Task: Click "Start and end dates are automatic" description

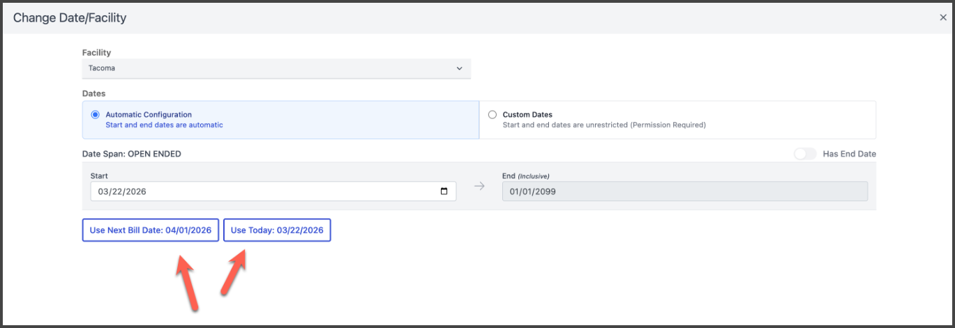Action: tap(164, 125)
